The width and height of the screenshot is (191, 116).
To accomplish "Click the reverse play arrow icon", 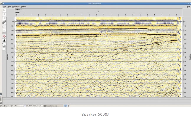I will [4, 14].
